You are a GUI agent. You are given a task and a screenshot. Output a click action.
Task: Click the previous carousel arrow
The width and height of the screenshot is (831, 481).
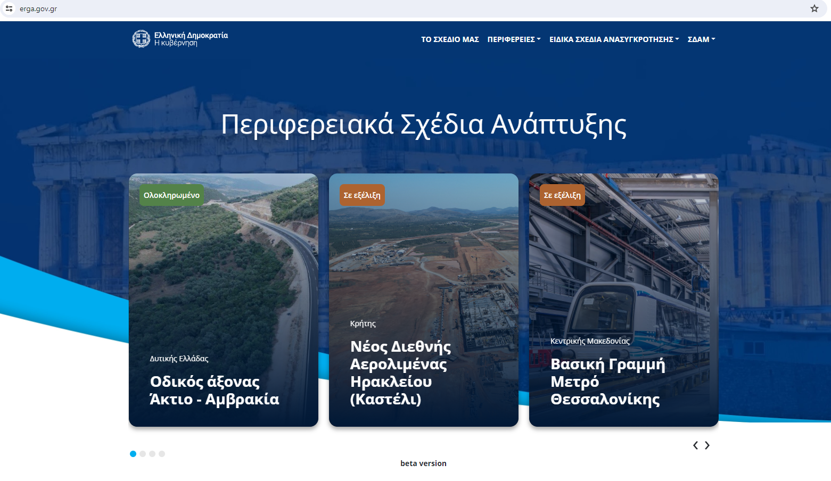click(695, 445)
